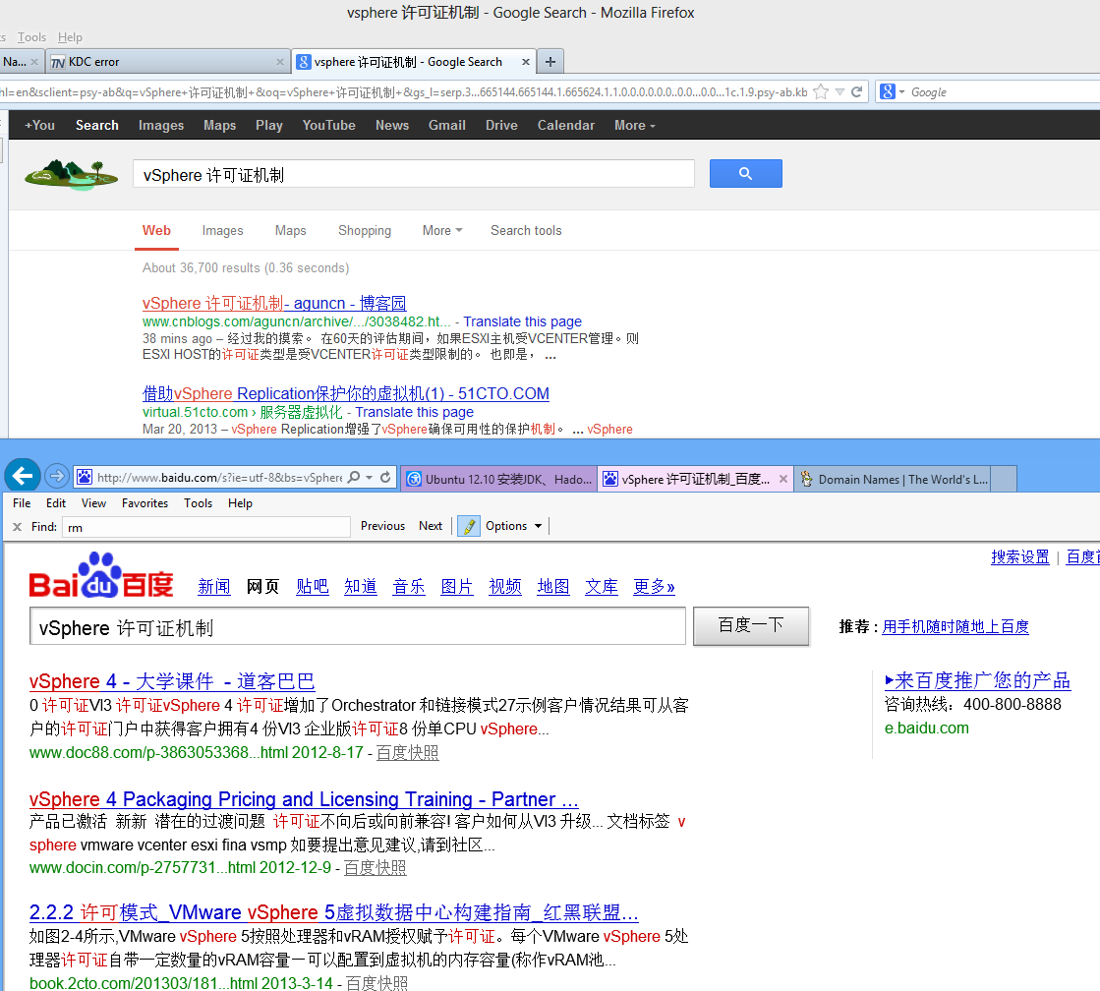Click the Baidu search input box
Viewport: 1100px width, 991px height.
tap(358, 626)
